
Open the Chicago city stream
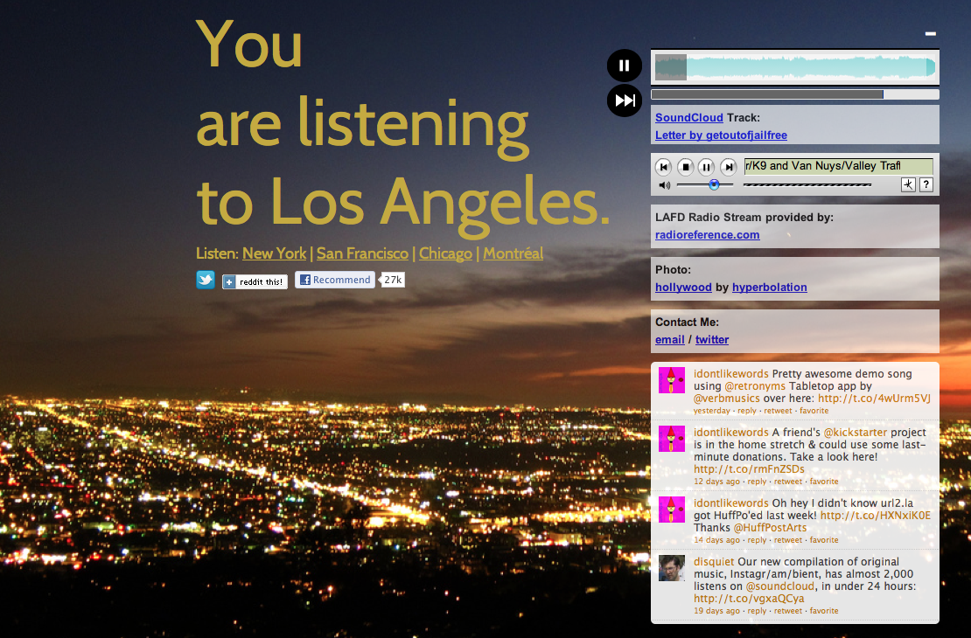click(445, 253)
